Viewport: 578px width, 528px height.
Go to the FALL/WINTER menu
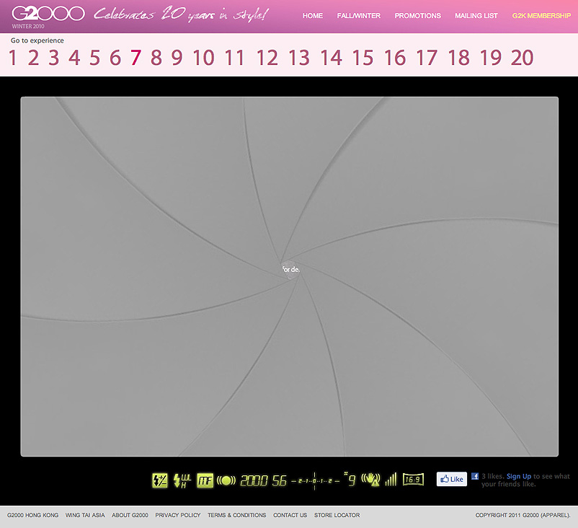pyautogui.click(x=359, y=16)
